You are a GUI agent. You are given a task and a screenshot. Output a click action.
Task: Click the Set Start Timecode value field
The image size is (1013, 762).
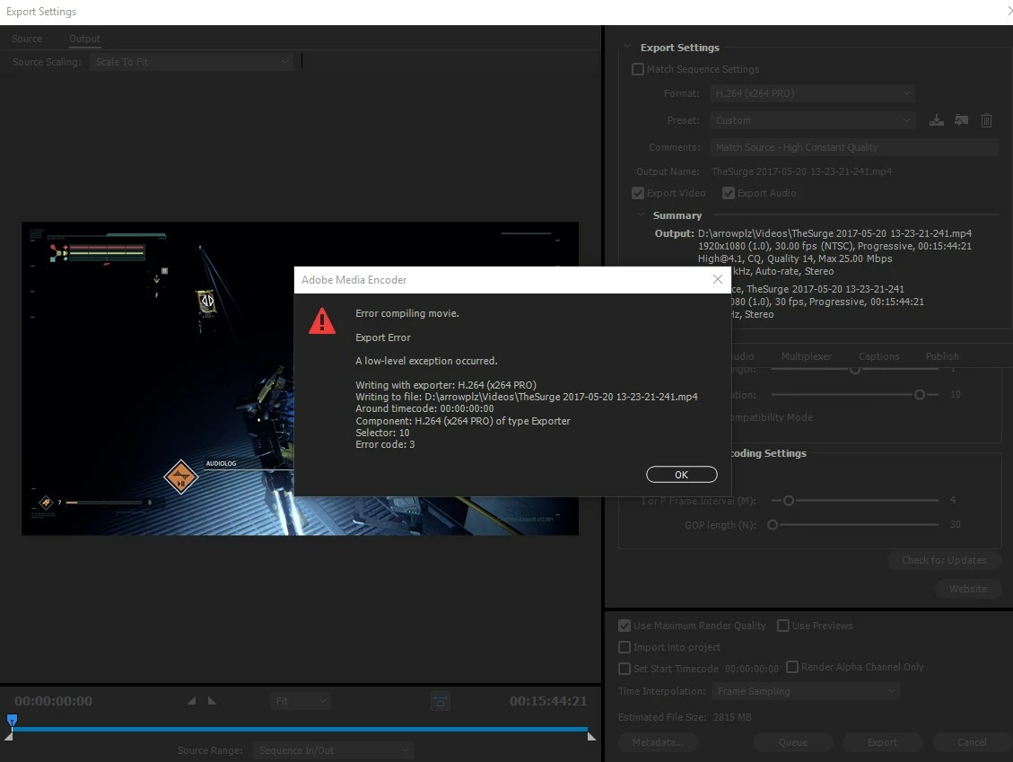(x=751, y=669)
